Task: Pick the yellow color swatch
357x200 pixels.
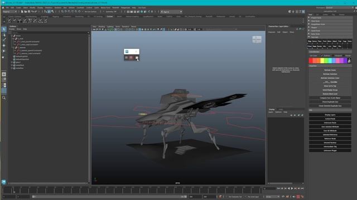Action: point(322,61)
